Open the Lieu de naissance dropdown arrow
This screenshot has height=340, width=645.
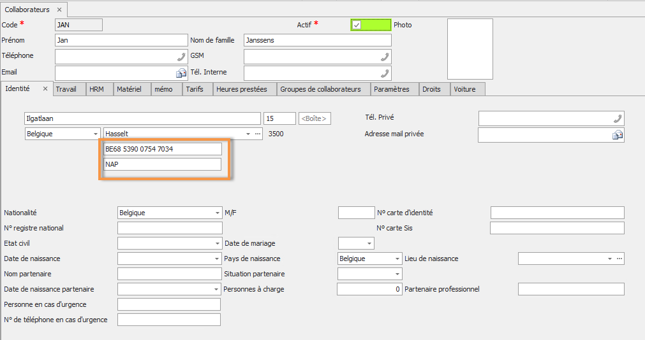(x=610, y=259)
